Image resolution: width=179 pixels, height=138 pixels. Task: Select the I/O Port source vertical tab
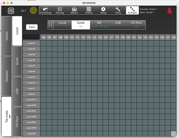point(17,121)
